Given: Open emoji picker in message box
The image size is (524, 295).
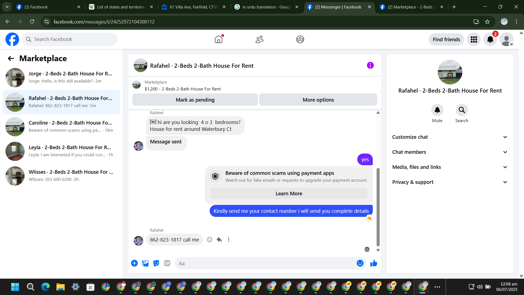Looking at the screenshot, I should click(x=360, y=263).
